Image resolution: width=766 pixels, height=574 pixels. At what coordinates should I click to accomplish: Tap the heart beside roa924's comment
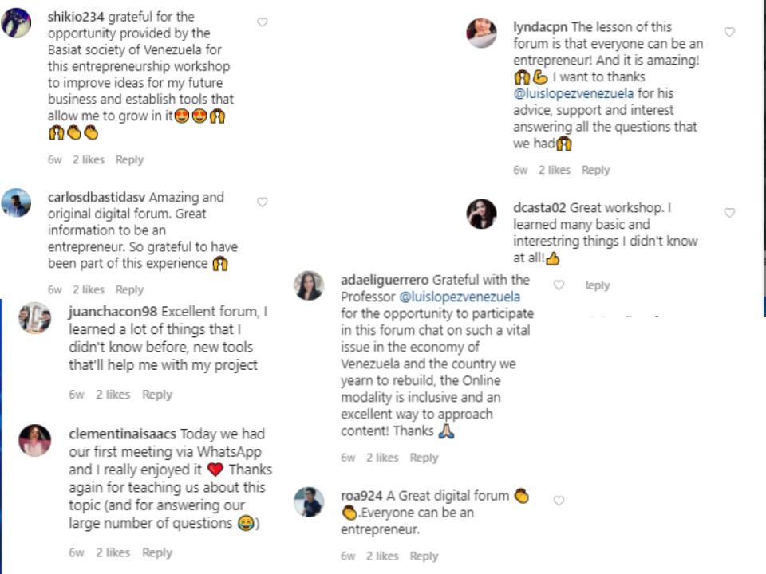[559, 501]
